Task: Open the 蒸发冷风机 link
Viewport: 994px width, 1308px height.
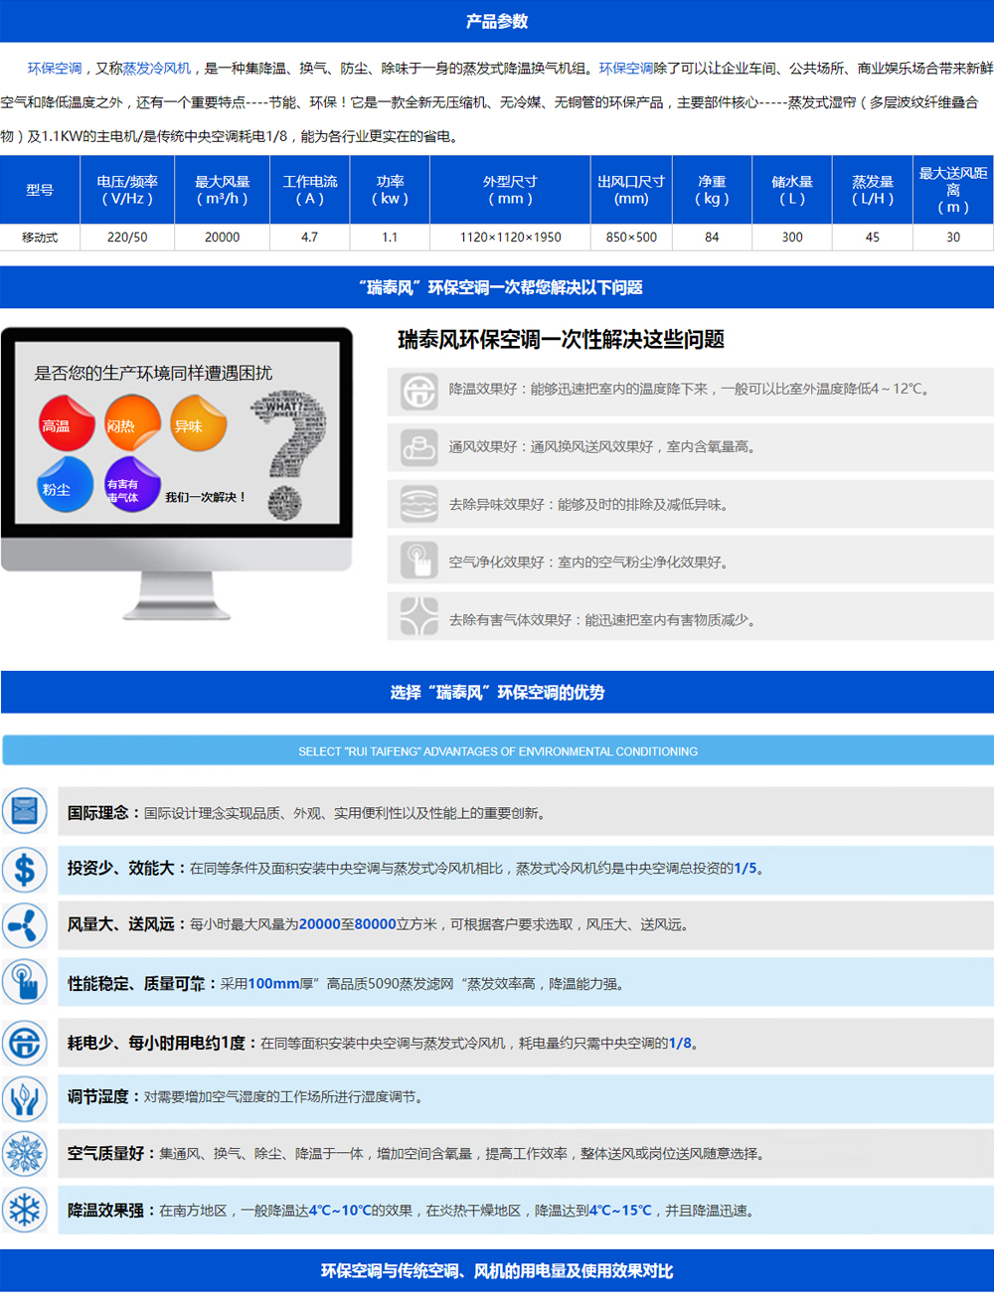Action: (x=157, y=69)
